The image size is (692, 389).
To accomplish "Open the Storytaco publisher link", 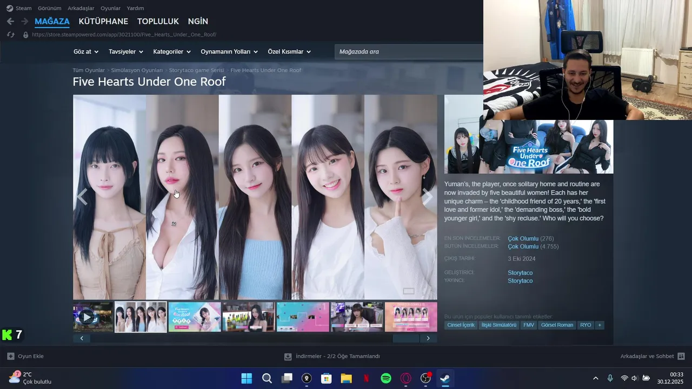I will tap(520, 281).
